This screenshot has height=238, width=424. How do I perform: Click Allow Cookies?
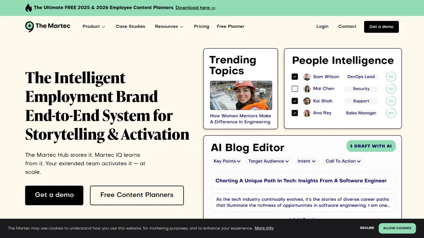coord(397,228)
